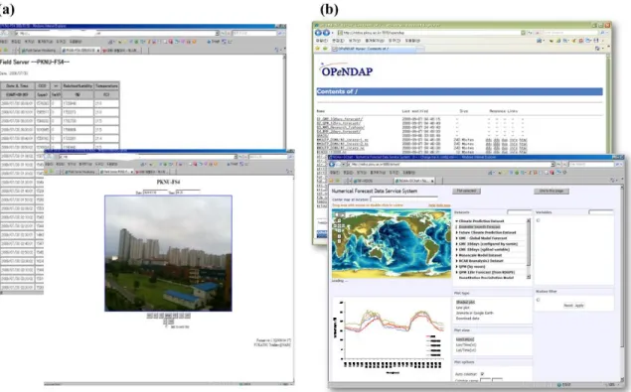
Task: Click the Time field above PKNU-FS4 photo
Action: [x=188, y=193]
